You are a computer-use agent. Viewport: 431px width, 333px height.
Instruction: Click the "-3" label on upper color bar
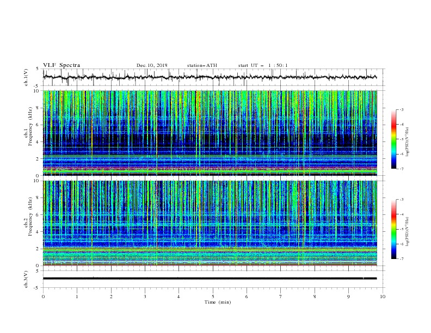[x=401, y=109]
